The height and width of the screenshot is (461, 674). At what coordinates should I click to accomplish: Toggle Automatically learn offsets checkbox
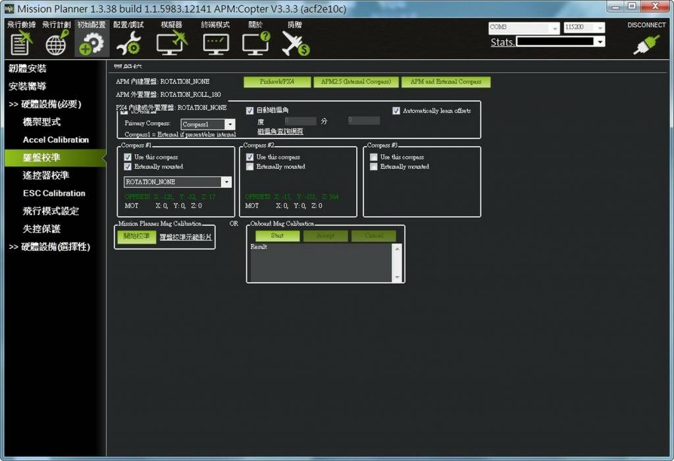(396, 111)
